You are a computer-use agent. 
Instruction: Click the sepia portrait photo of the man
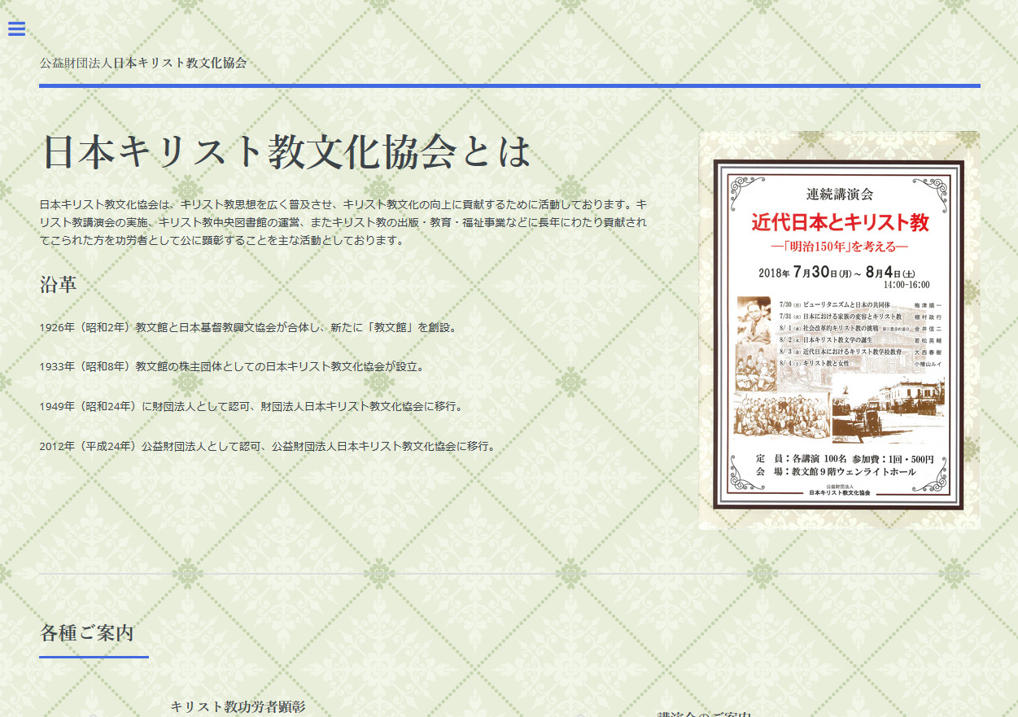(755, 321)
